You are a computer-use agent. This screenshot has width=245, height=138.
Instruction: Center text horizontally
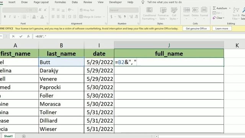(x=58, y=16)
